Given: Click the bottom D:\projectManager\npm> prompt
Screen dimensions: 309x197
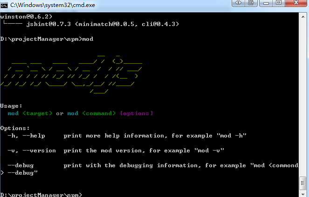Looking at the screenshot, I should (x=41, y=195).
